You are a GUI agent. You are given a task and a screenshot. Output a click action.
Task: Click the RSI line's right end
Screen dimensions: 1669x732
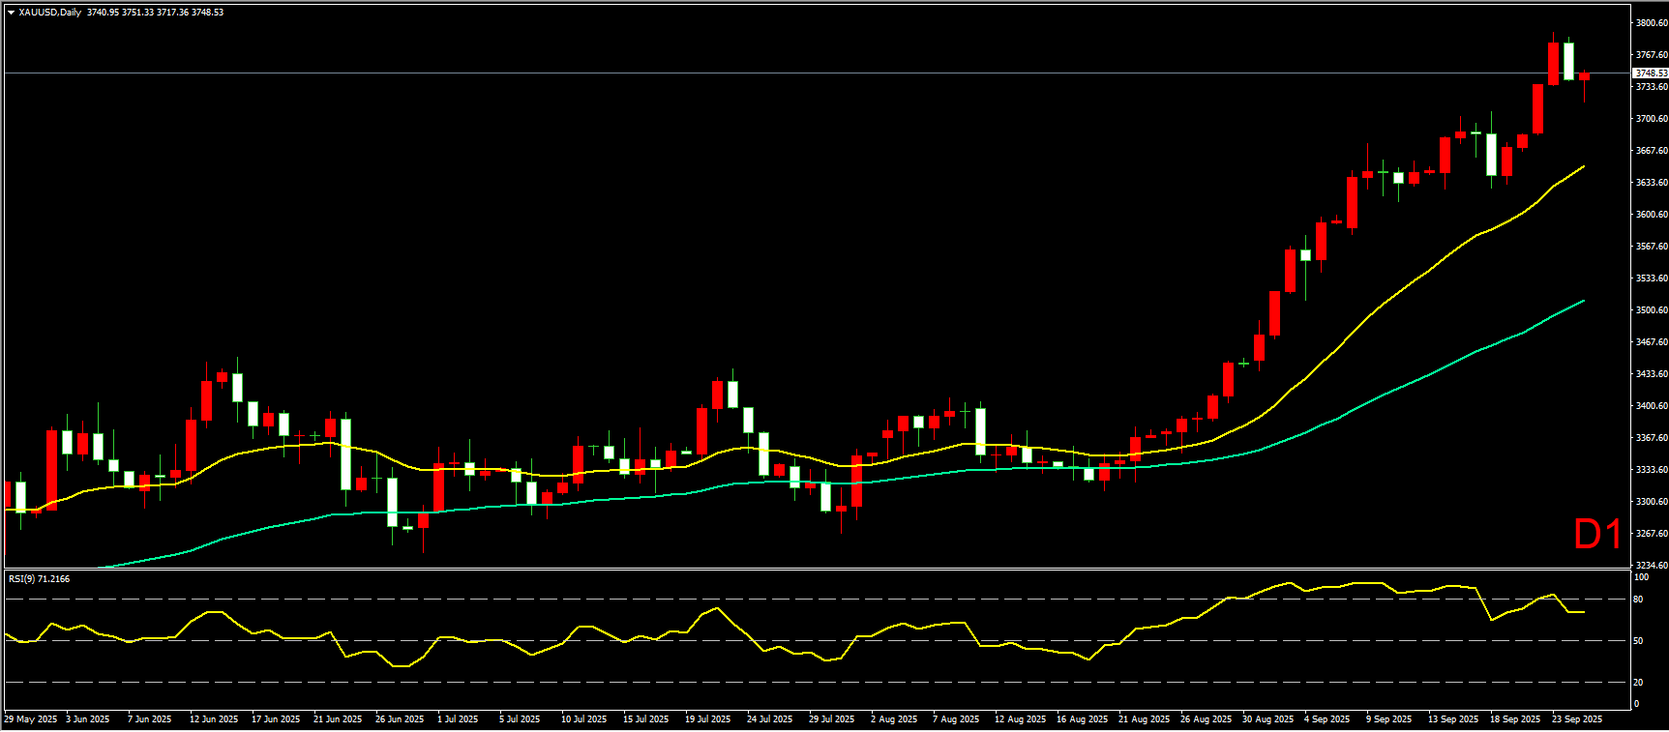coord(1583,612)
